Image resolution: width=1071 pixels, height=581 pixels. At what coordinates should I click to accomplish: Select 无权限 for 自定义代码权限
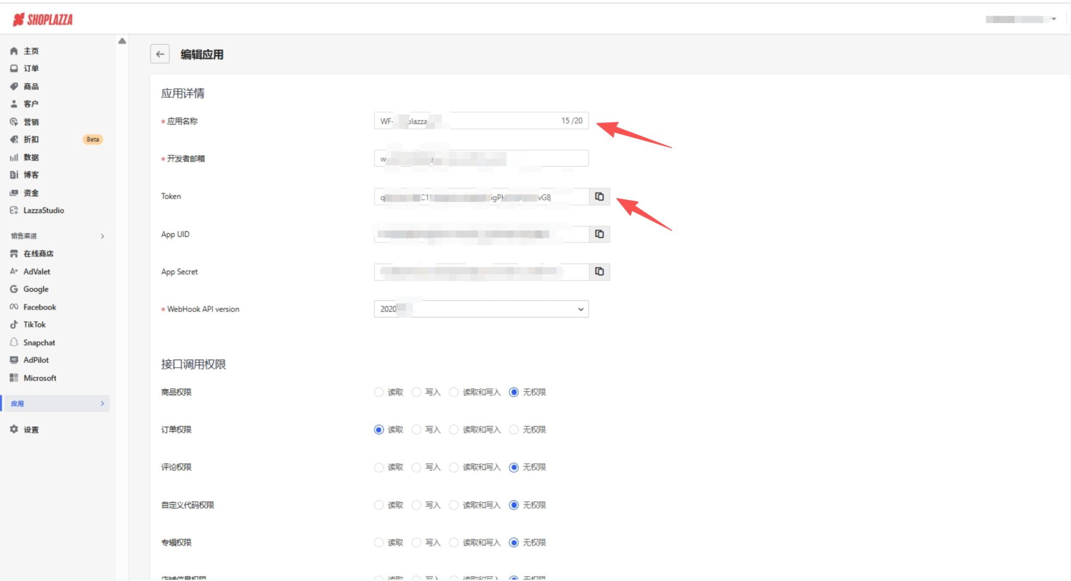click(514, 505)
